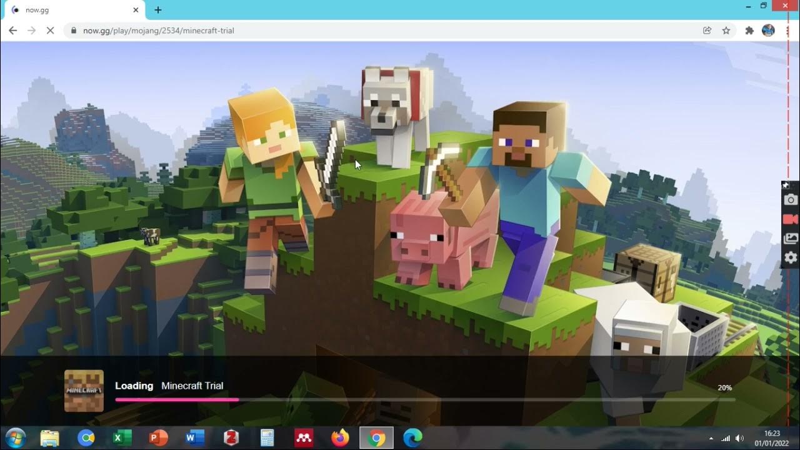
Task: Restore down the Chrome window
Action: [x=763, y=6]
